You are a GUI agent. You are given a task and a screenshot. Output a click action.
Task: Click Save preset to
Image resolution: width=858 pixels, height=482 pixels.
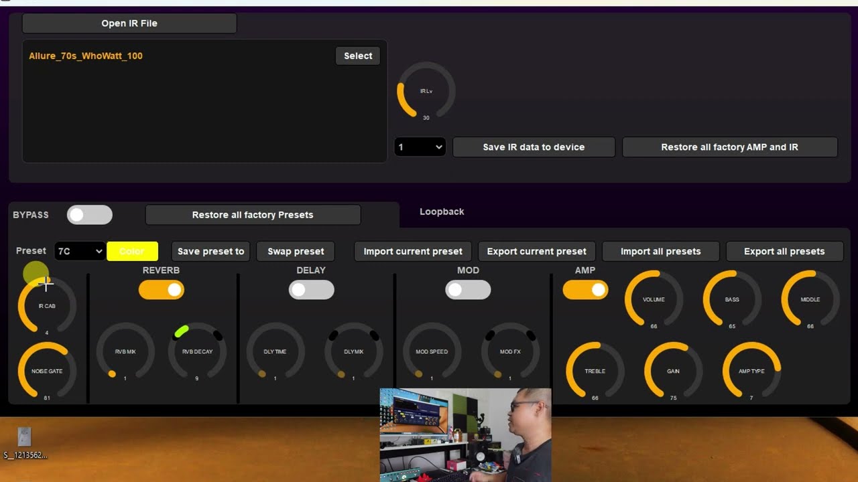210,251
